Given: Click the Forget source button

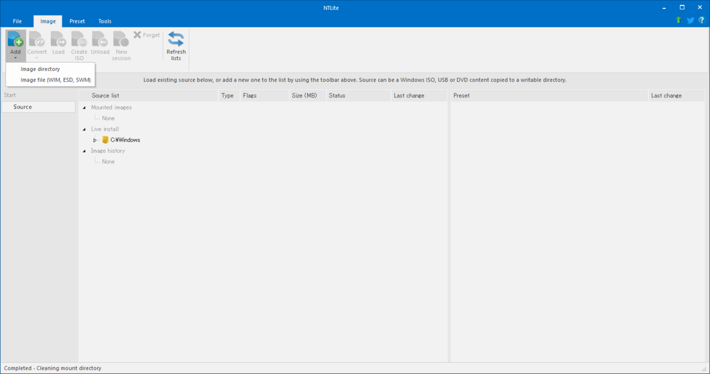Looking at the screenshot, I should (x=147, y=35).
